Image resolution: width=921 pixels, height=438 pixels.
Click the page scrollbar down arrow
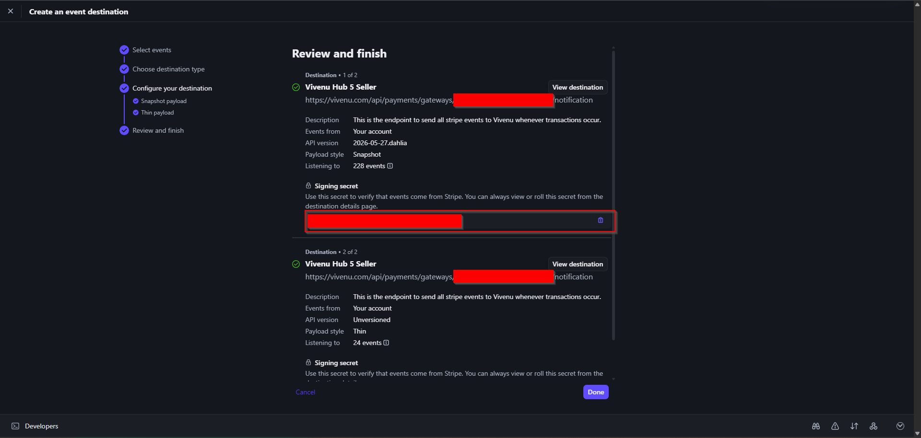click(917, 434)
